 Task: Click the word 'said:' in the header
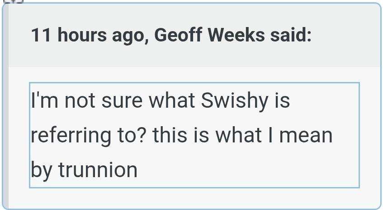click(291, 35)
